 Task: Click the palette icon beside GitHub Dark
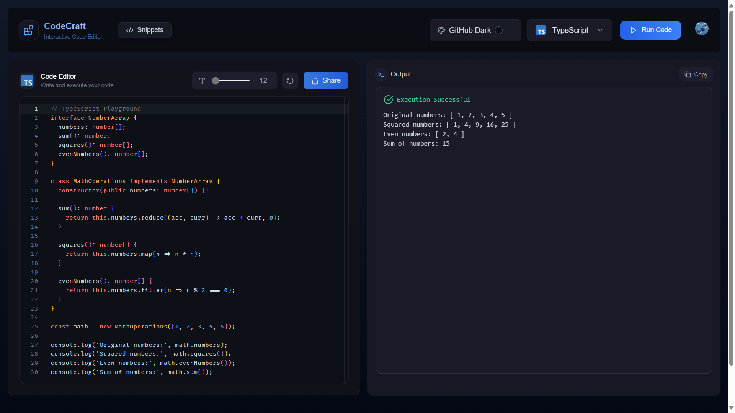[x=441, y=31]
